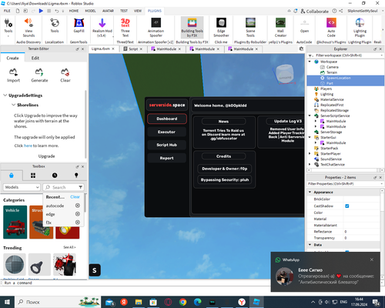Open the Lighting Plugin
Image resolution: width=385 pixels, height=308 pixels.
click(360, 28)
